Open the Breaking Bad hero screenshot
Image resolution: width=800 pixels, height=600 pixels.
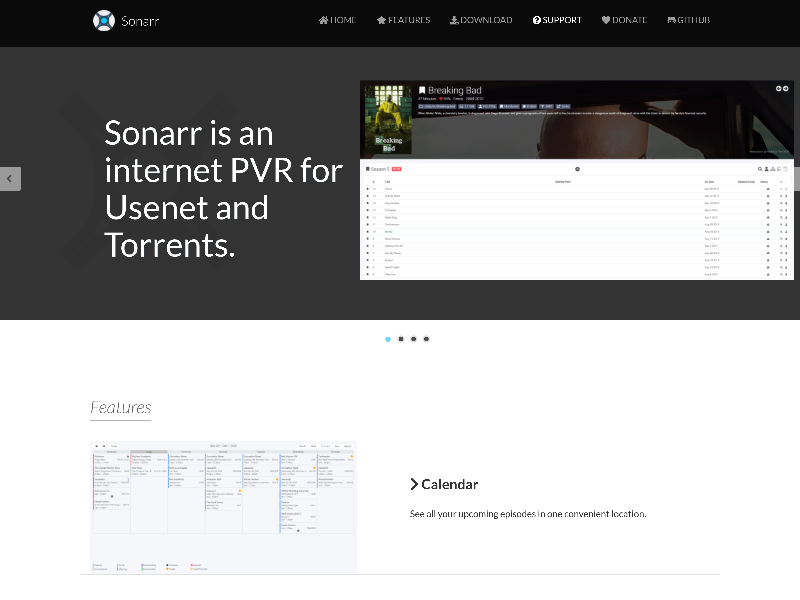click(x=576, y=180)
